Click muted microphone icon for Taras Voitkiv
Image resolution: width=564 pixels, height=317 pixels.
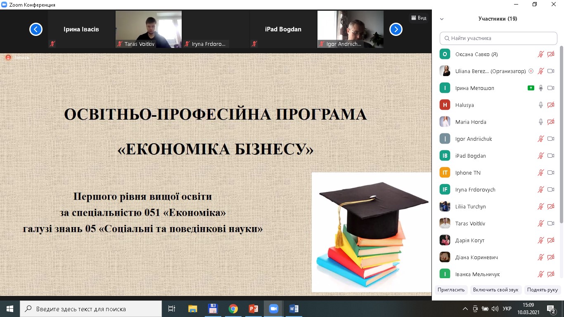click(540, 223)
